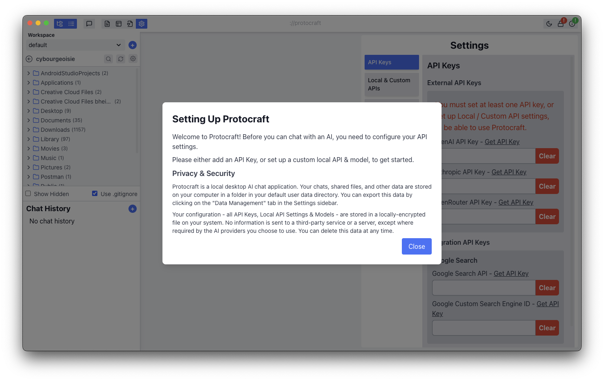Click the Google Search API input field
This screenshot has height=381, width=604.
point(484,288)
